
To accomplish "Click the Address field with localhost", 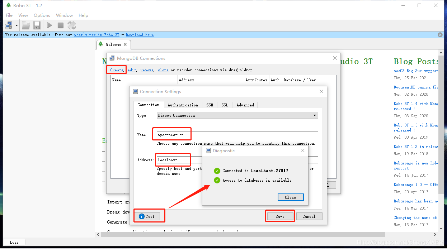I will [237, 160].
